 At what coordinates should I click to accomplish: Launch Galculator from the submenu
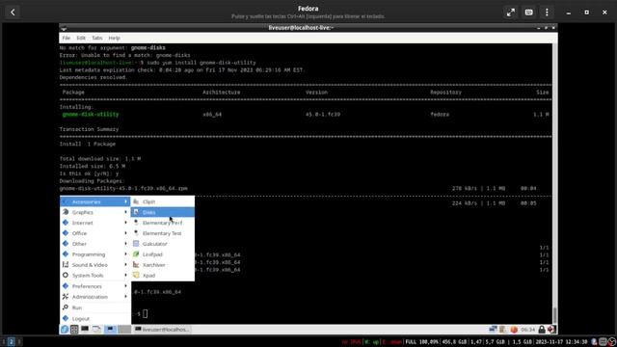click(163, 244)
